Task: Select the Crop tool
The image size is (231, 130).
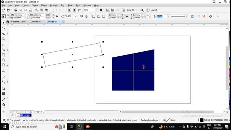Action: point(4,34)
